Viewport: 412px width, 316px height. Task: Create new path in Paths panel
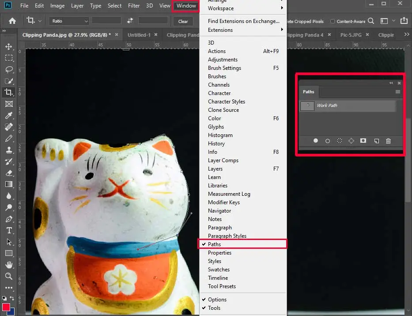tap(377, 141)
